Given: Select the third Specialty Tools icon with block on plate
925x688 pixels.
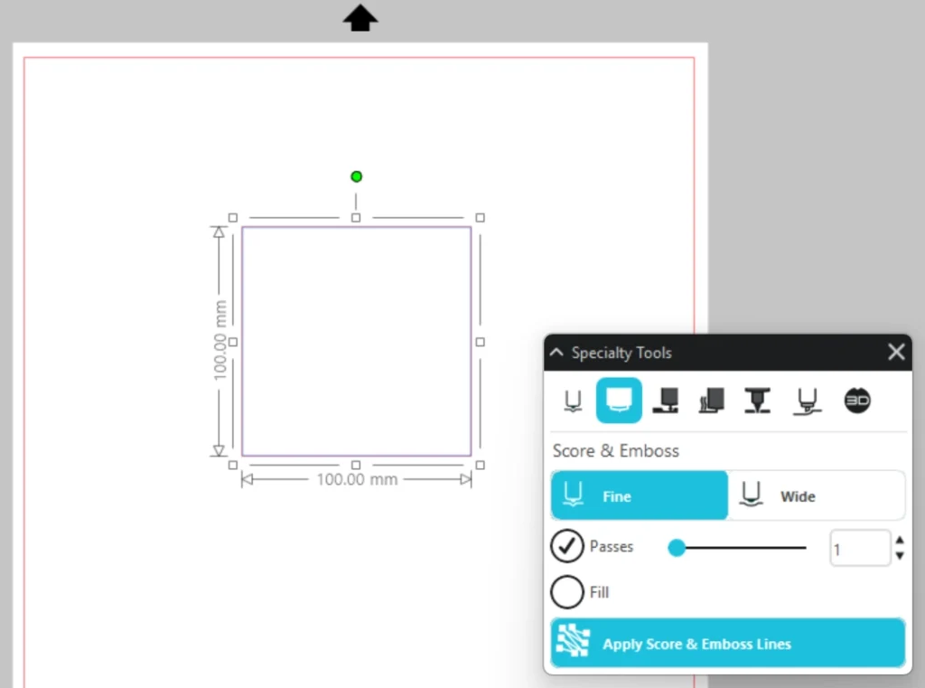Looking at the screenshot, I should pos(665,401).
